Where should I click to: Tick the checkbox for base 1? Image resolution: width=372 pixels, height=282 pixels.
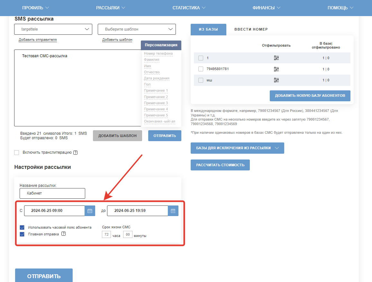[201, 58]
